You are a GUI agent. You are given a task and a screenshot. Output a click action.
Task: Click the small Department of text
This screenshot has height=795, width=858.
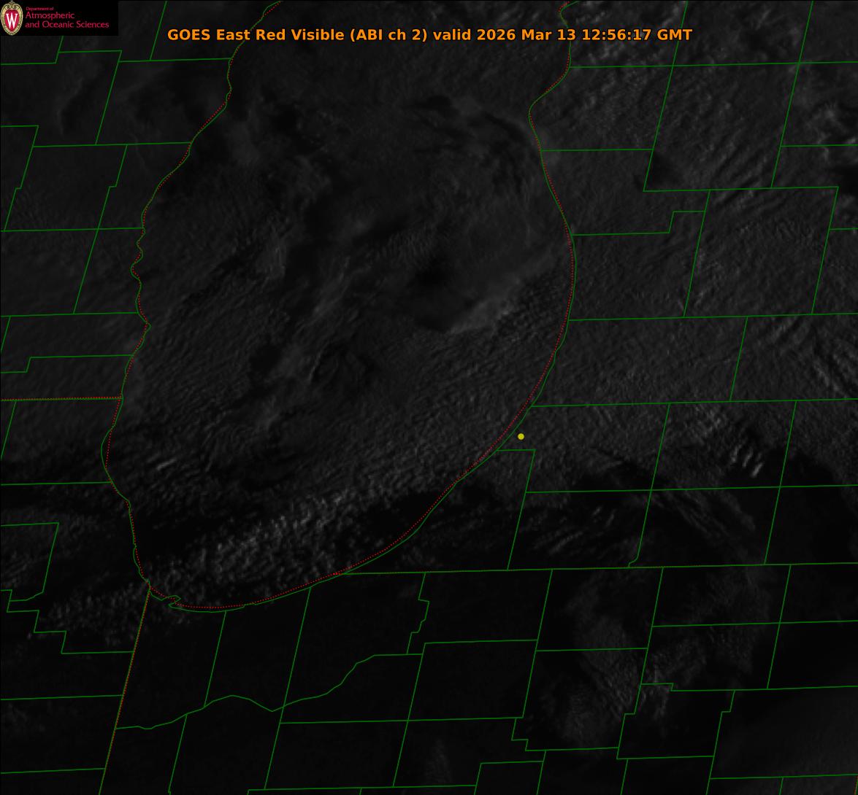[39, 9]
